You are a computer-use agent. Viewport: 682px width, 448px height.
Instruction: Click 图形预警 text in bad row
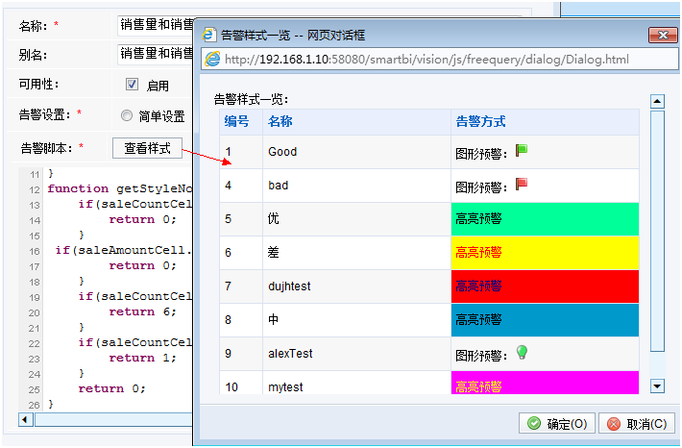click(x=481, y=187)
